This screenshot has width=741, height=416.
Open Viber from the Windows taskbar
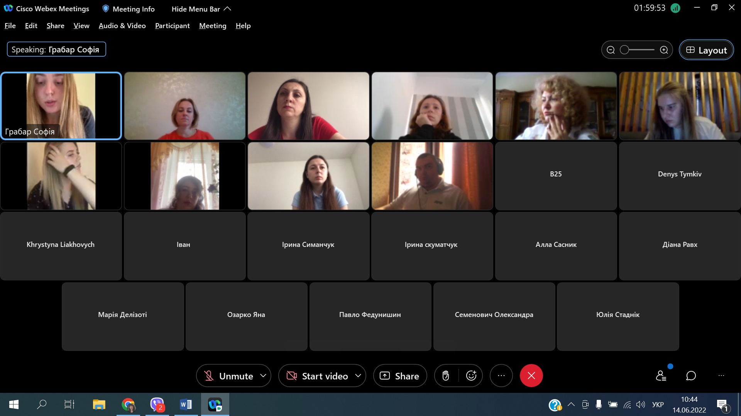coord(157,404)
